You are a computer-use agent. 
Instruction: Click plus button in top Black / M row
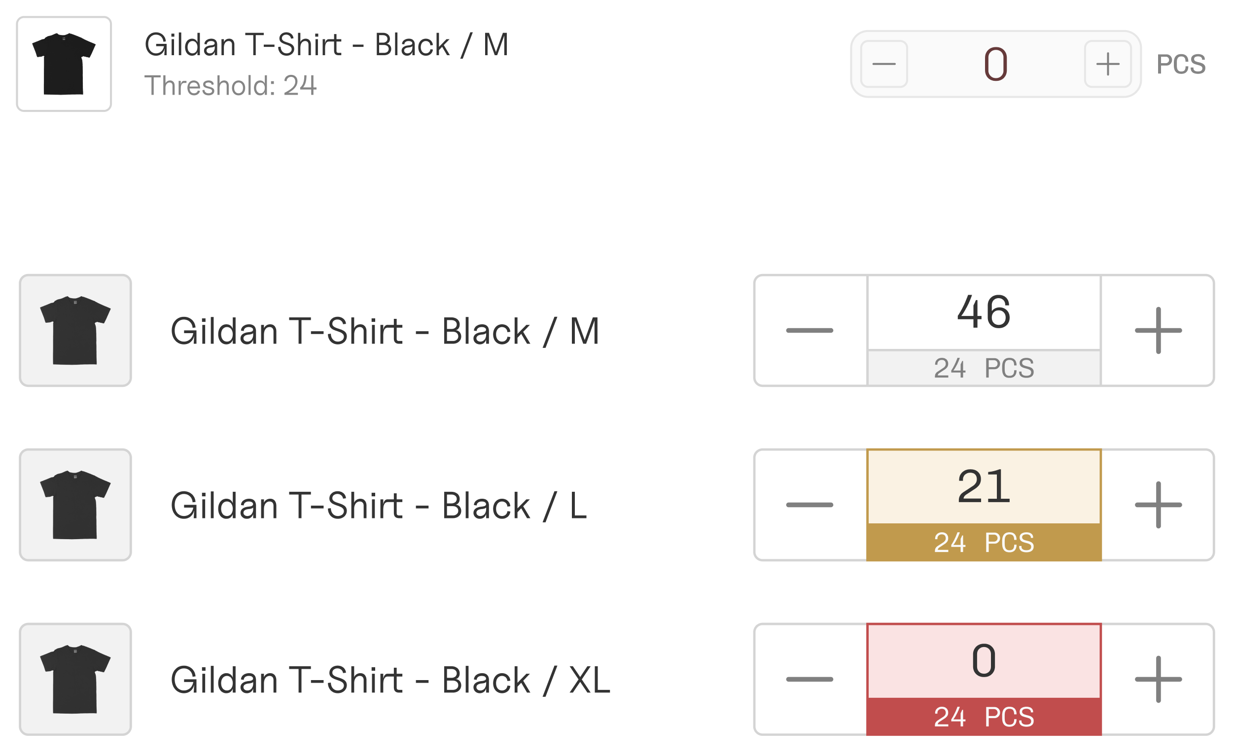pyautogui.click(x=1108, y=64)
